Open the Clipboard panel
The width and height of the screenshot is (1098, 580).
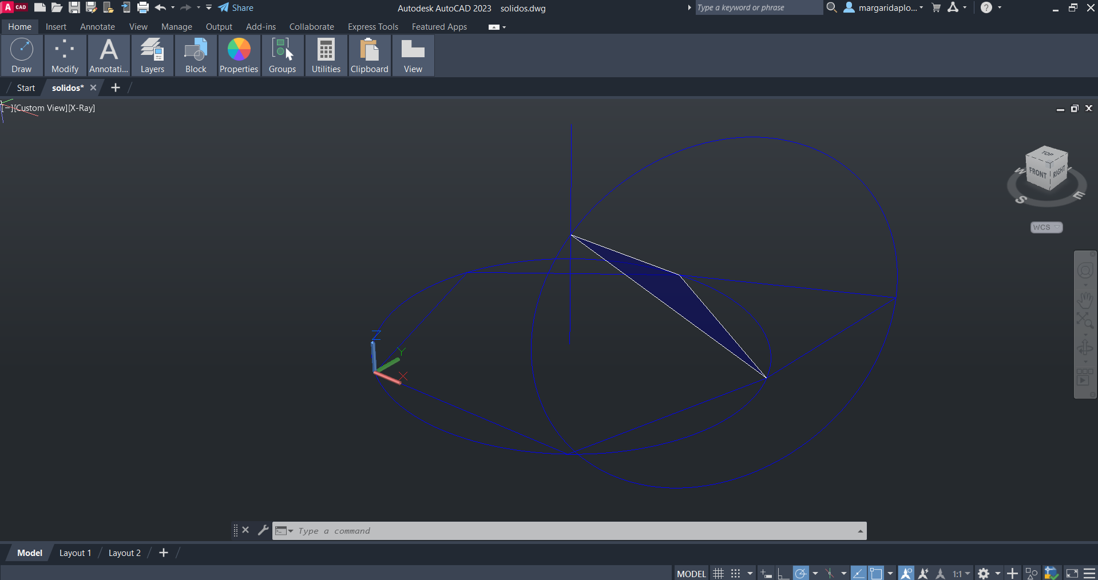tap(369, 55)
